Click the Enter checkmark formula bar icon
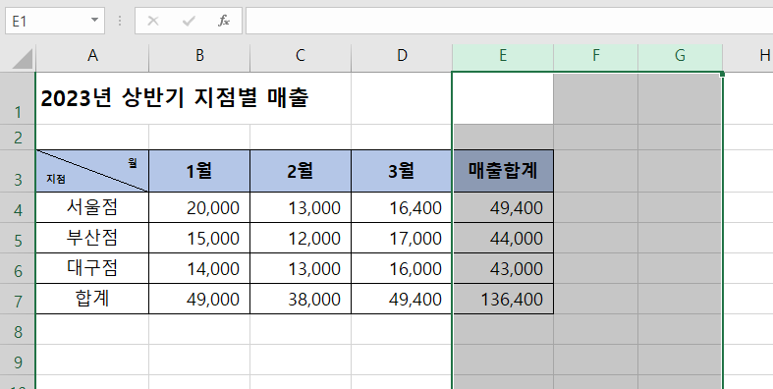 [189, 21]
